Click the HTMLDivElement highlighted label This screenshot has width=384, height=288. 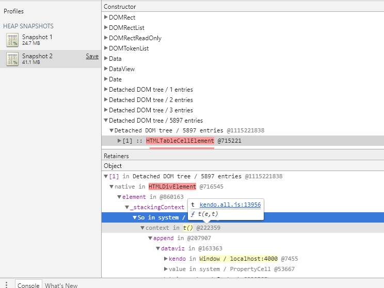(172, 187)
